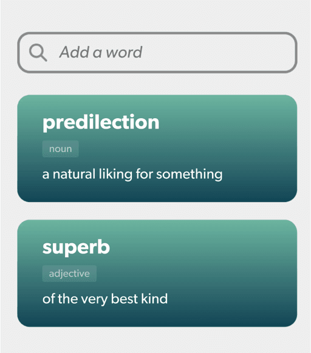Viewport: 311px width, 353px height.
Task: Tap the "noun" part-of-speech tag
Action: [61, 149]
